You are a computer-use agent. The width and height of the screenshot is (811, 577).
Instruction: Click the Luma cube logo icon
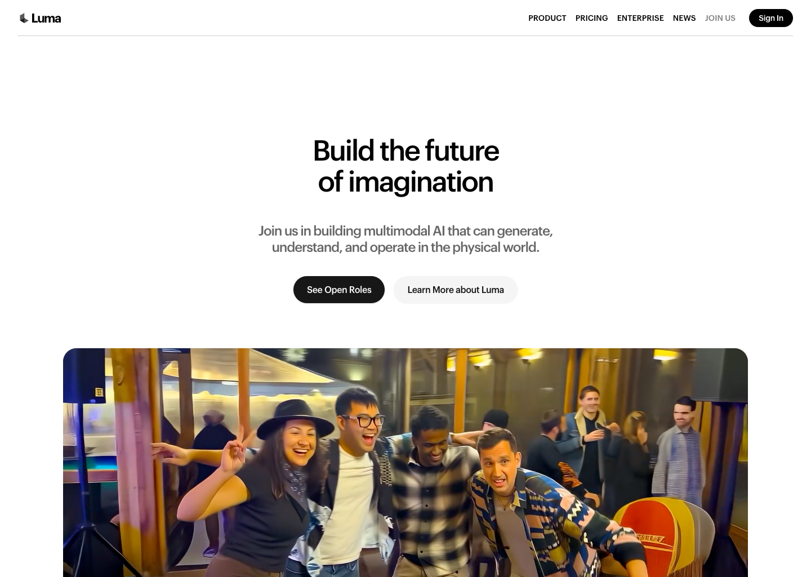24,18
